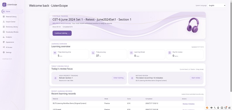The image size is (232, 110).
Task: Click 'Recent error rate 100%' text
Action: [x=66, y=81]
